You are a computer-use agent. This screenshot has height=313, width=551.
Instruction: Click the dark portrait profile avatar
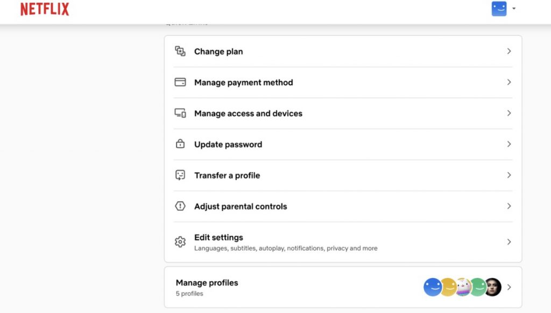pyautogui.click(x=493, y=287)
